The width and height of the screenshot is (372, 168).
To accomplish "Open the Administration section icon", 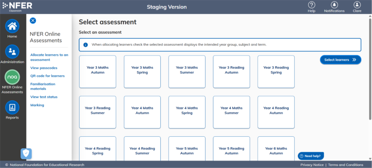I will (x=12, y=51).
